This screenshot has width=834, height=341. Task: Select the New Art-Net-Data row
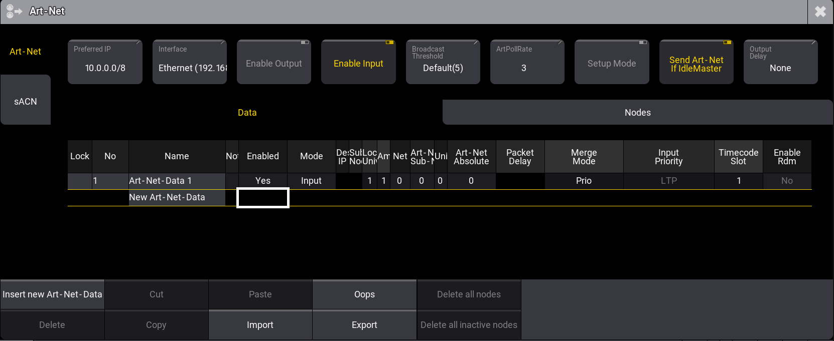coord(167,197)
